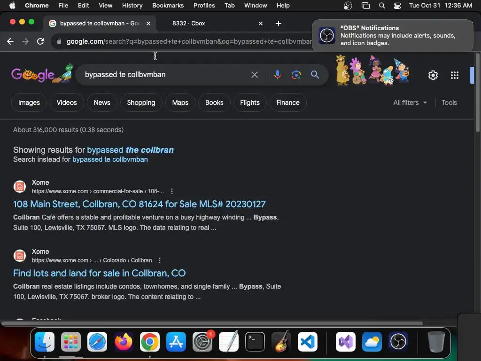Click the site lock icon
This screenshot has height=361, width=481.
pos(59,41)
